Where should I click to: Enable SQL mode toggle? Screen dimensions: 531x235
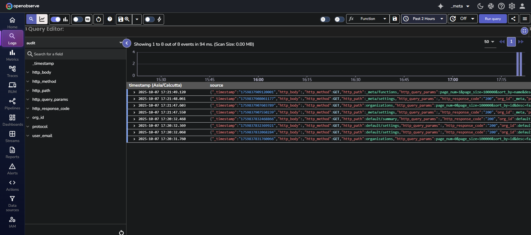point(78,19)
